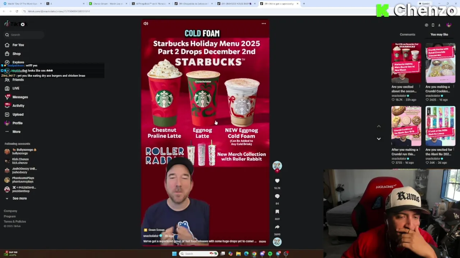
Task: Reload the page with refresh button
Action: 17,11
